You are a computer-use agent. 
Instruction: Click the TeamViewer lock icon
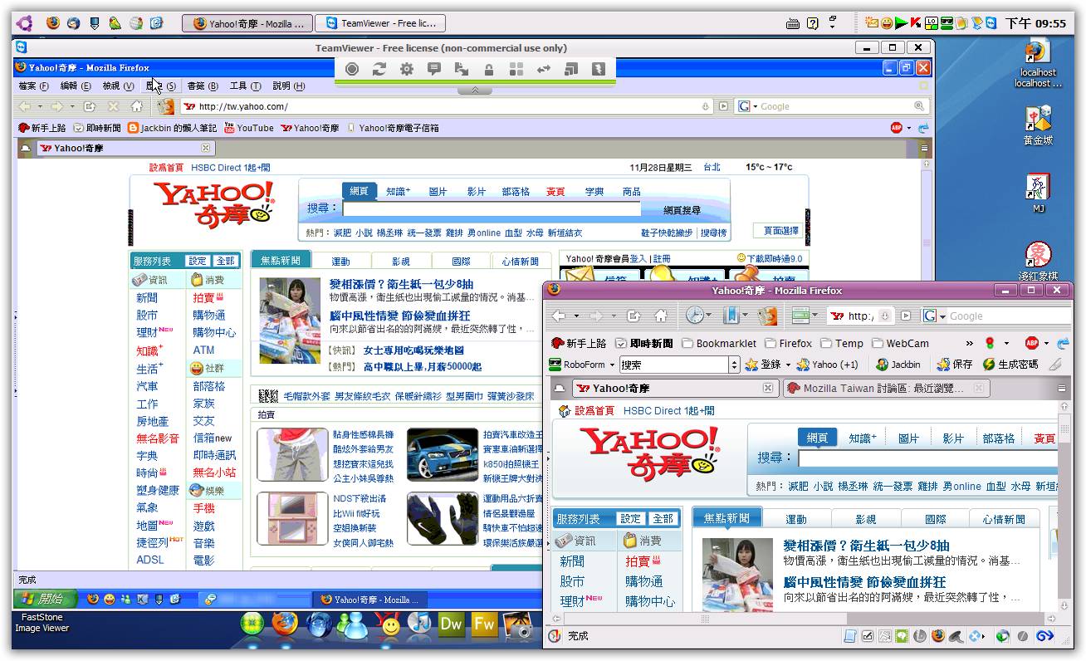489,69
